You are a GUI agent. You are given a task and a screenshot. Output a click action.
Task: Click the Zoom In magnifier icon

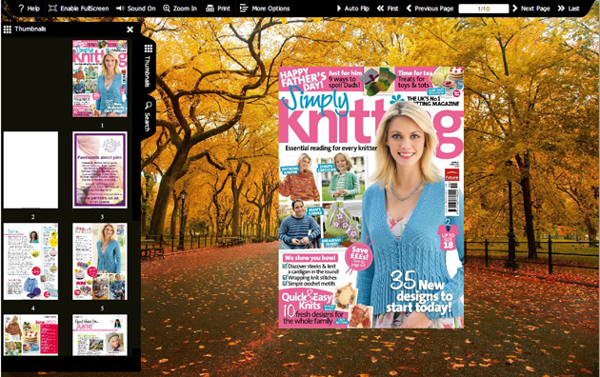click(167, 9)
